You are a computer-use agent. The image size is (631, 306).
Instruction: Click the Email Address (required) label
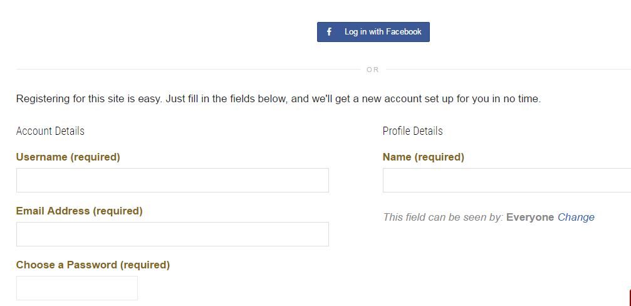point(80,211)
